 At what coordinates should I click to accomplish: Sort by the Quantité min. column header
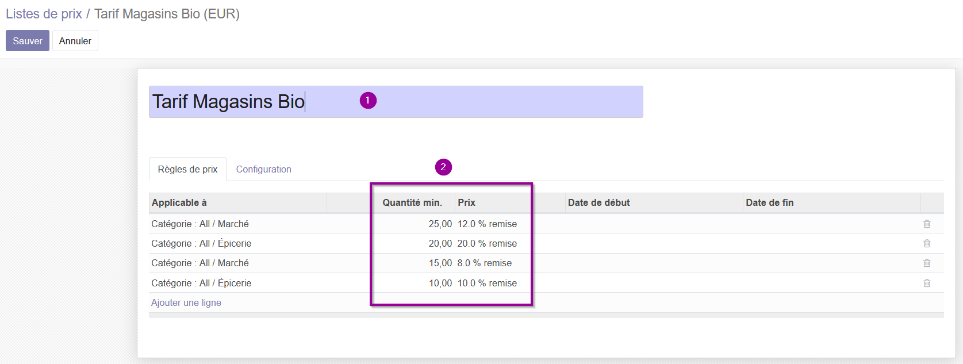412,202
